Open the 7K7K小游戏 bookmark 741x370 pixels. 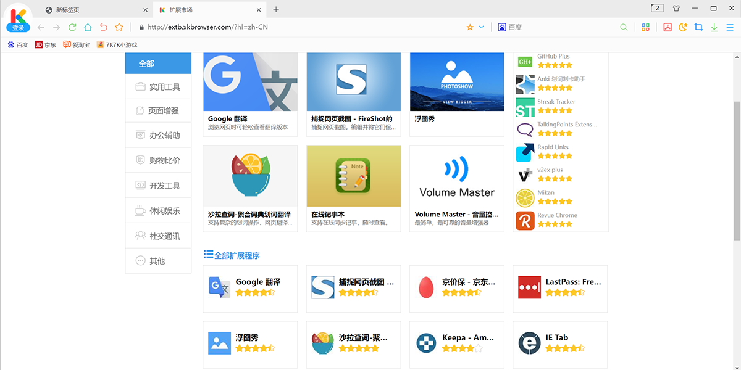click(117, 44)
